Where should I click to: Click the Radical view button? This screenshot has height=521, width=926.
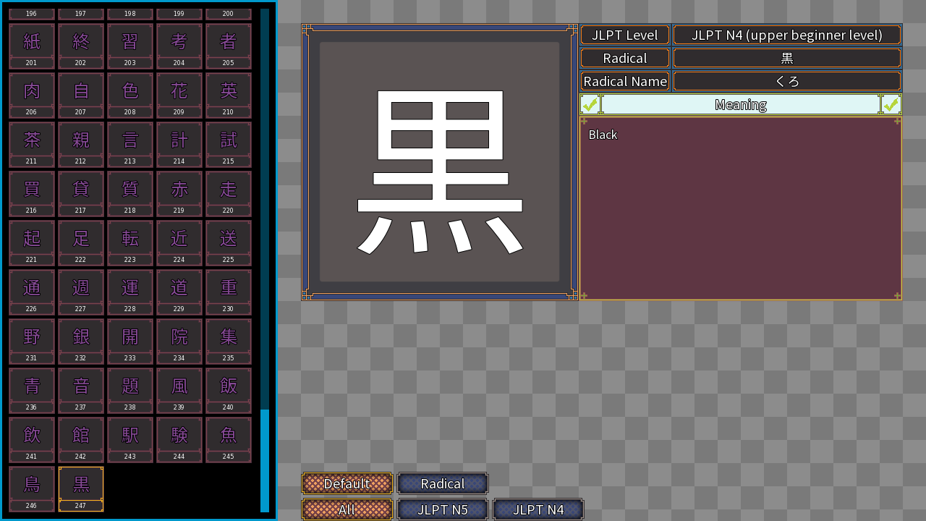[x=443, y=483]
